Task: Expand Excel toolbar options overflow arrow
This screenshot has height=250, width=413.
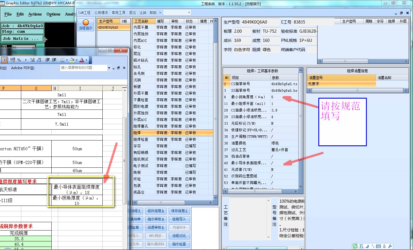Action: [91, 60]
